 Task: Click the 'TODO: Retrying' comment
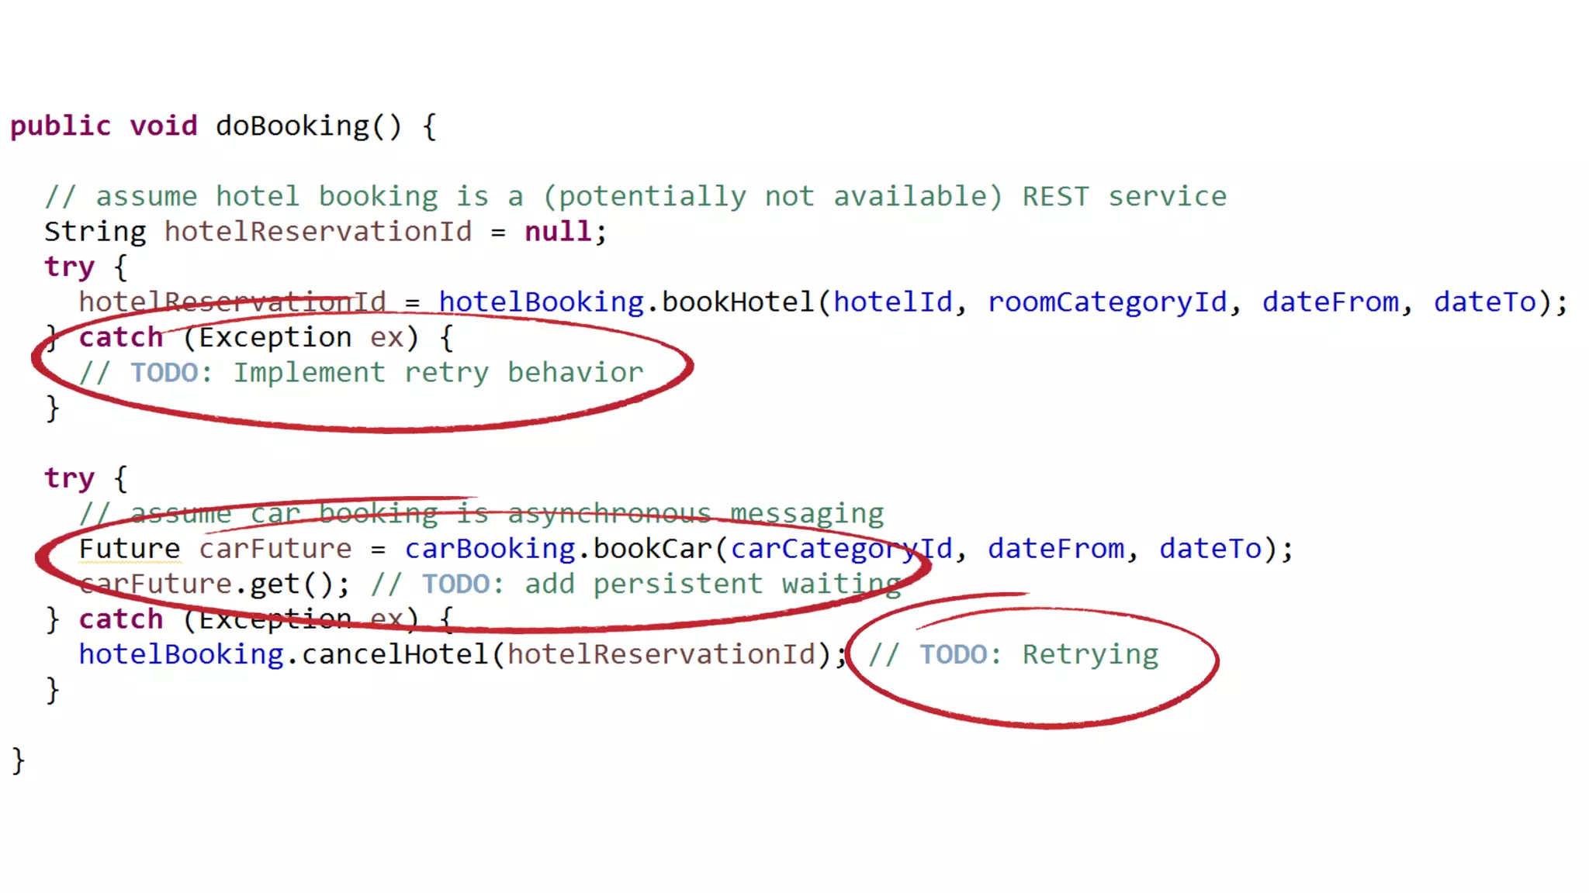click(1013, 654)
